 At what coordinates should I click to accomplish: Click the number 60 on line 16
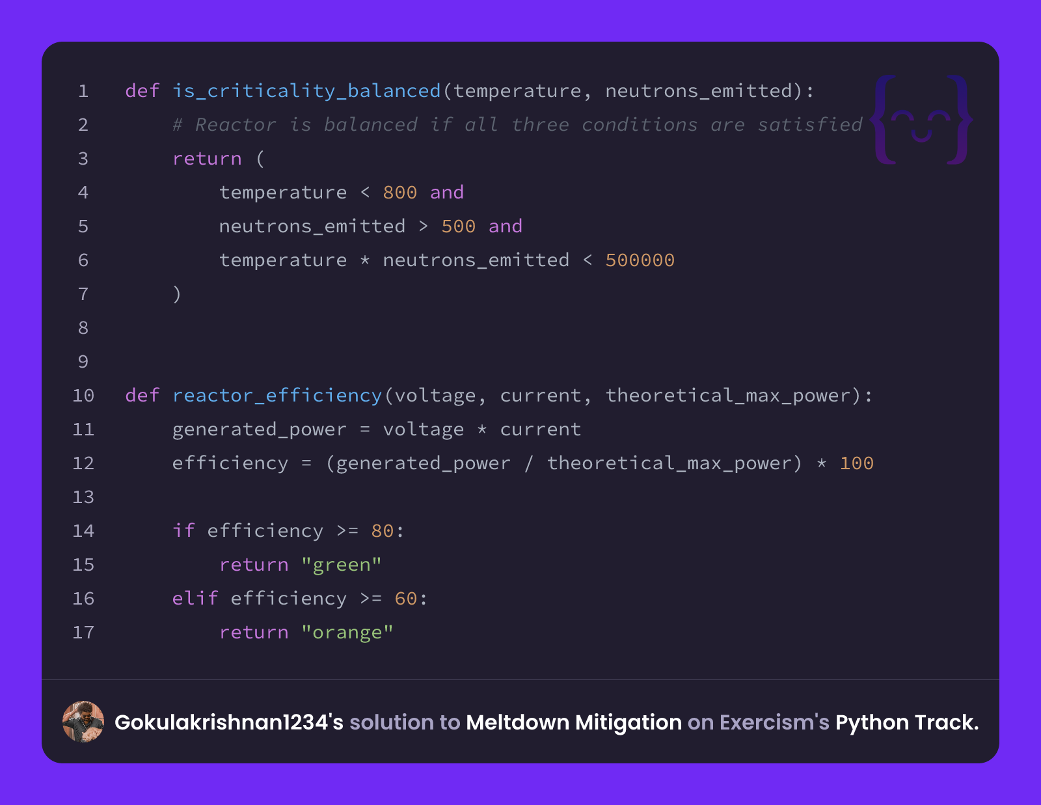click(x=406, y=598)
